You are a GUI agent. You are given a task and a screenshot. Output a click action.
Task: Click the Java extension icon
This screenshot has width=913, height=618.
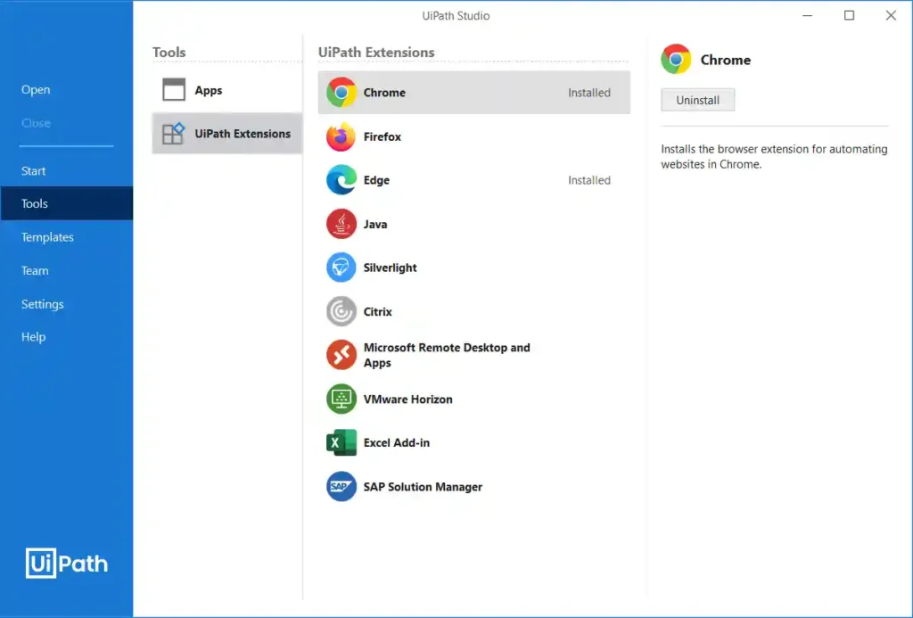coord(341,224)
